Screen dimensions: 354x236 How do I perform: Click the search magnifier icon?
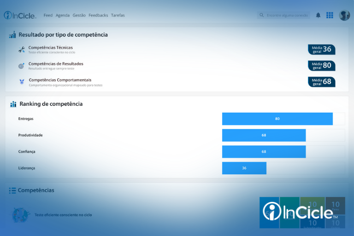pos(261,15)
